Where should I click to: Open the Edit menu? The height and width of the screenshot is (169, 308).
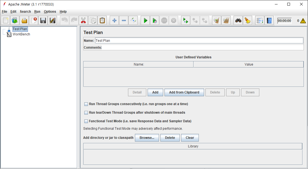point(13,12)
